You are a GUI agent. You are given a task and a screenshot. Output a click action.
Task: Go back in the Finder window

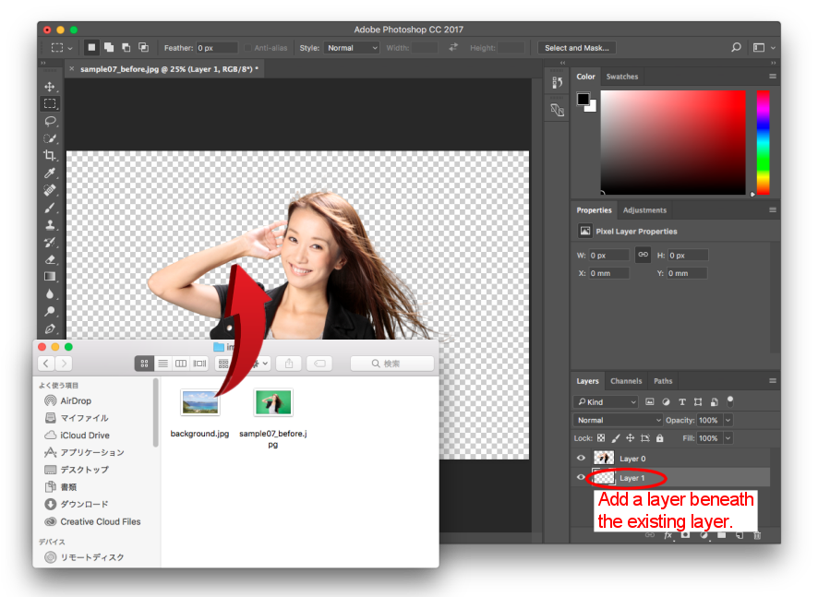(46, 364)
